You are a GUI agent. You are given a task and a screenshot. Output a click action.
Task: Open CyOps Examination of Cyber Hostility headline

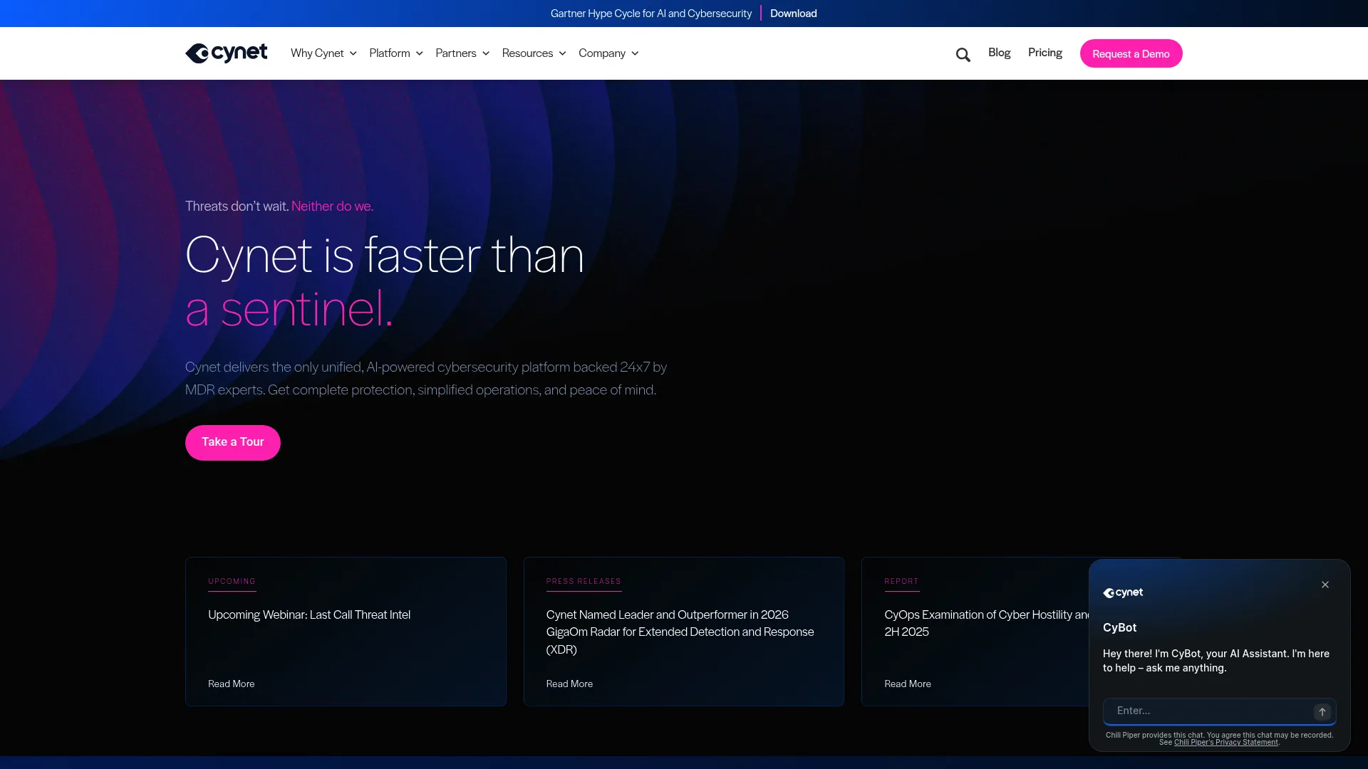[x=987, y=623]
